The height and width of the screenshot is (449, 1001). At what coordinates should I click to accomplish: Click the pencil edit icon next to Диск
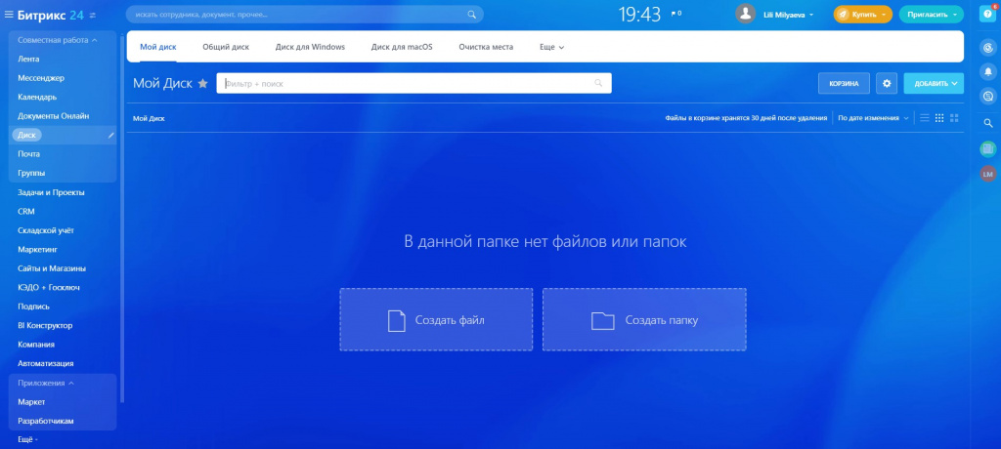pos(111,136)
